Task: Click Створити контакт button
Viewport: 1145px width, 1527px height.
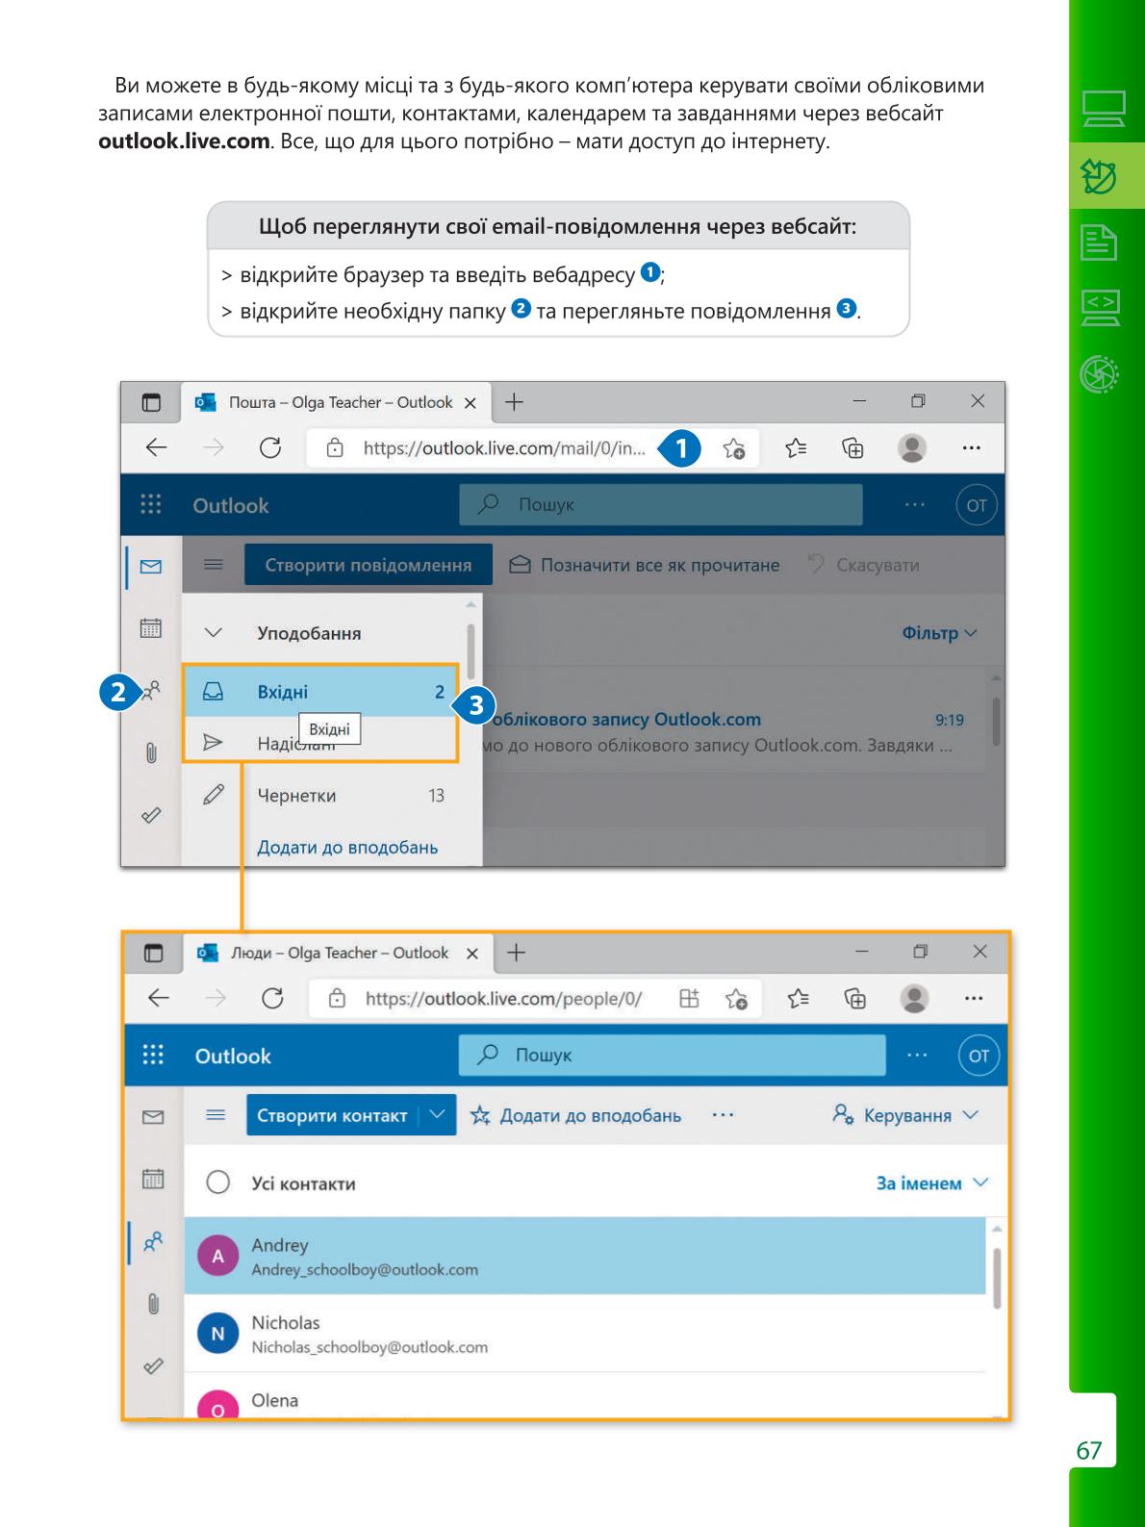Action: [x=333, y=1115]
